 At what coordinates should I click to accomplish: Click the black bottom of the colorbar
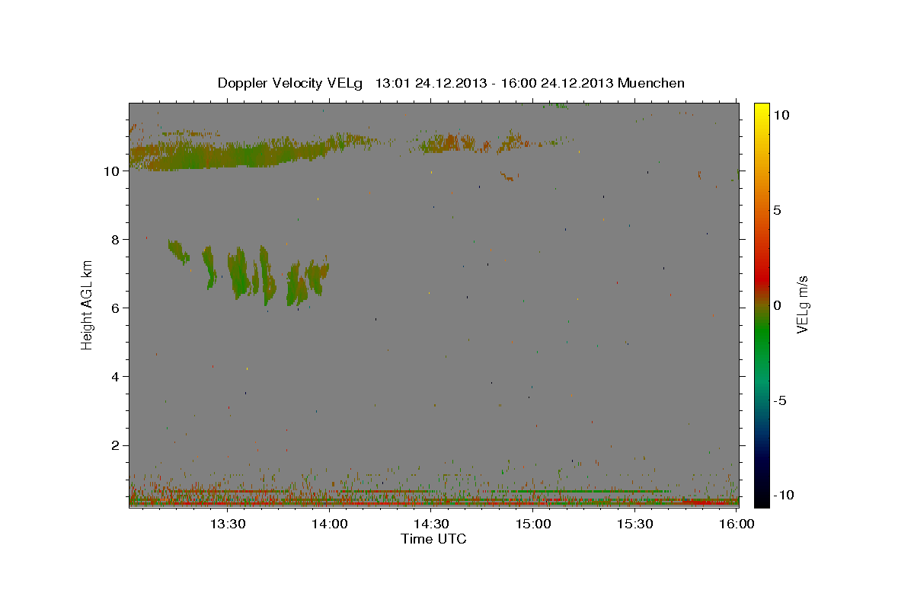pyautogui.click(x=762, y=499)
